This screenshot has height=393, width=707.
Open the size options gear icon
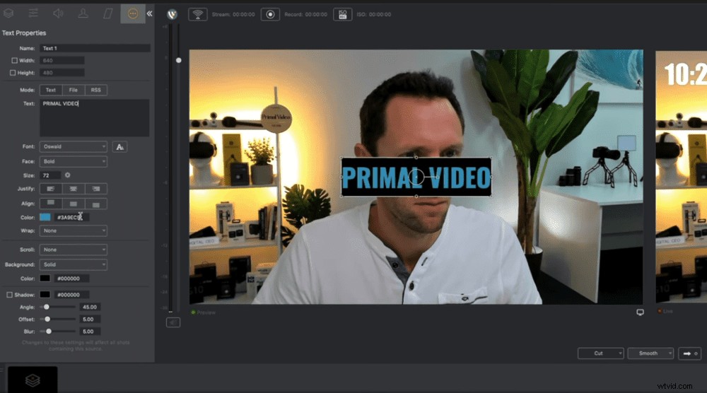[x=68, y=175]
